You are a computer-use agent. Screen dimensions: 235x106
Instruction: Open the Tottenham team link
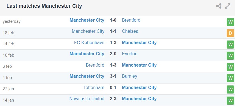pos(94,87)
